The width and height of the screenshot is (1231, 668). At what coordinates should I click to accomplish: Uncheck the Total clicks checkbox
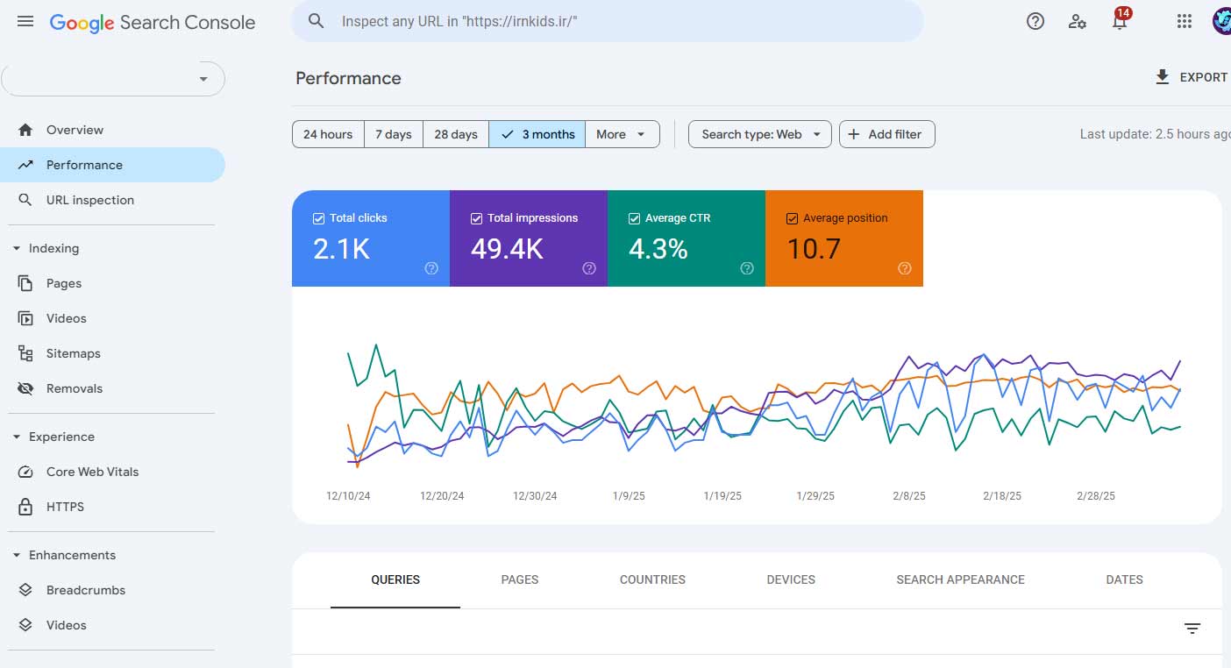tap(319, 218)
